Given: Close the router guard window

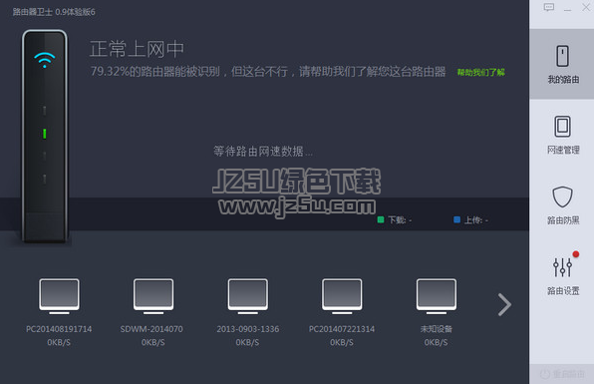Looking at the screenshot, I should click(586, 7).
